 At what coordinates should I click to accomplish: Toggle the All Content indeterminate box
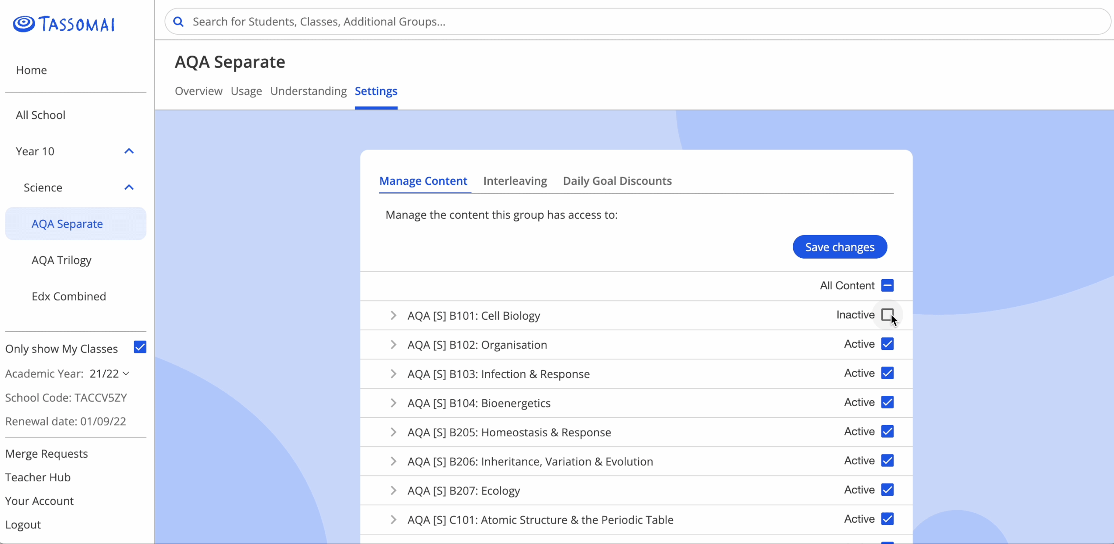coord(887,285)
